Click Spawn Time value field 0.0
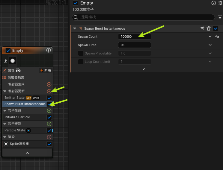Screen dimensions: 223x170 coord(134,45)
